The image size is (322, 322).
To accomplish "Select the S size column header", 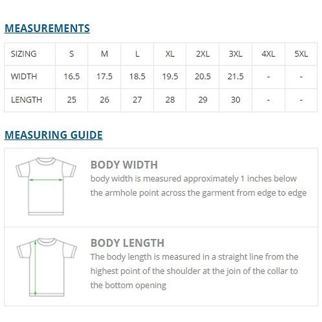I will (71, 54).
